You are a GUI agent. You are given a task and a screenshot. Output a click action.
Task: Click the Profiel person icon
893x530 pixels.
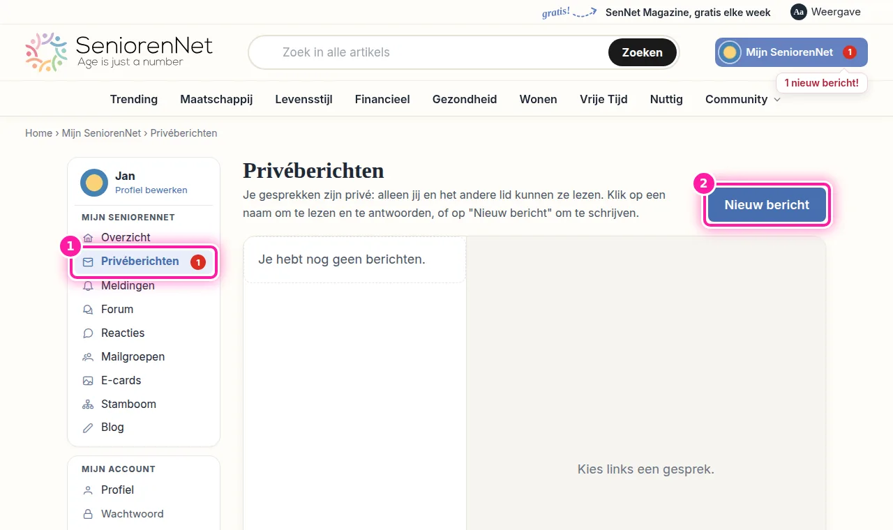click(x=88, y=490)
